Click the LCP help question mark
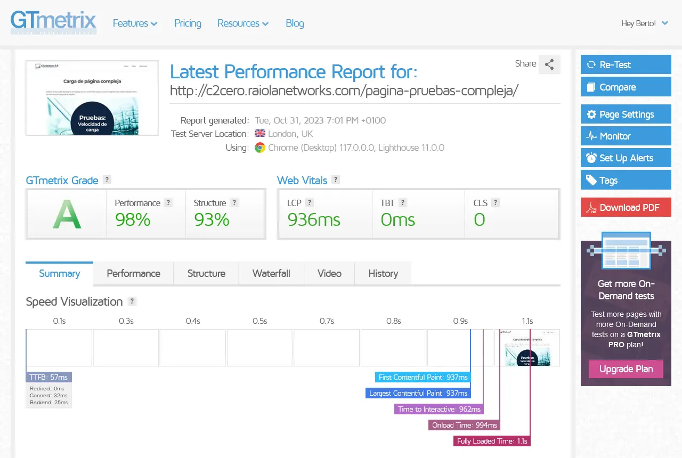 click(x=310, y=203)
